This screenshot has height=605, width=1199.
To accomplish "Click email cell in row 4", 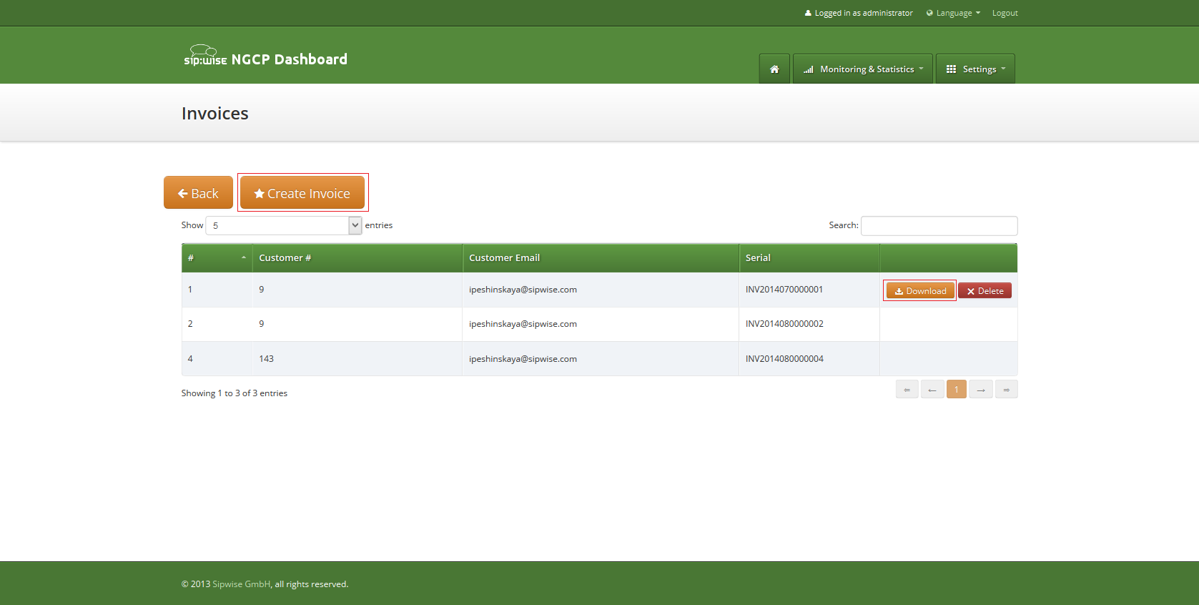I will pyautogui.click(x=601, y=359).
